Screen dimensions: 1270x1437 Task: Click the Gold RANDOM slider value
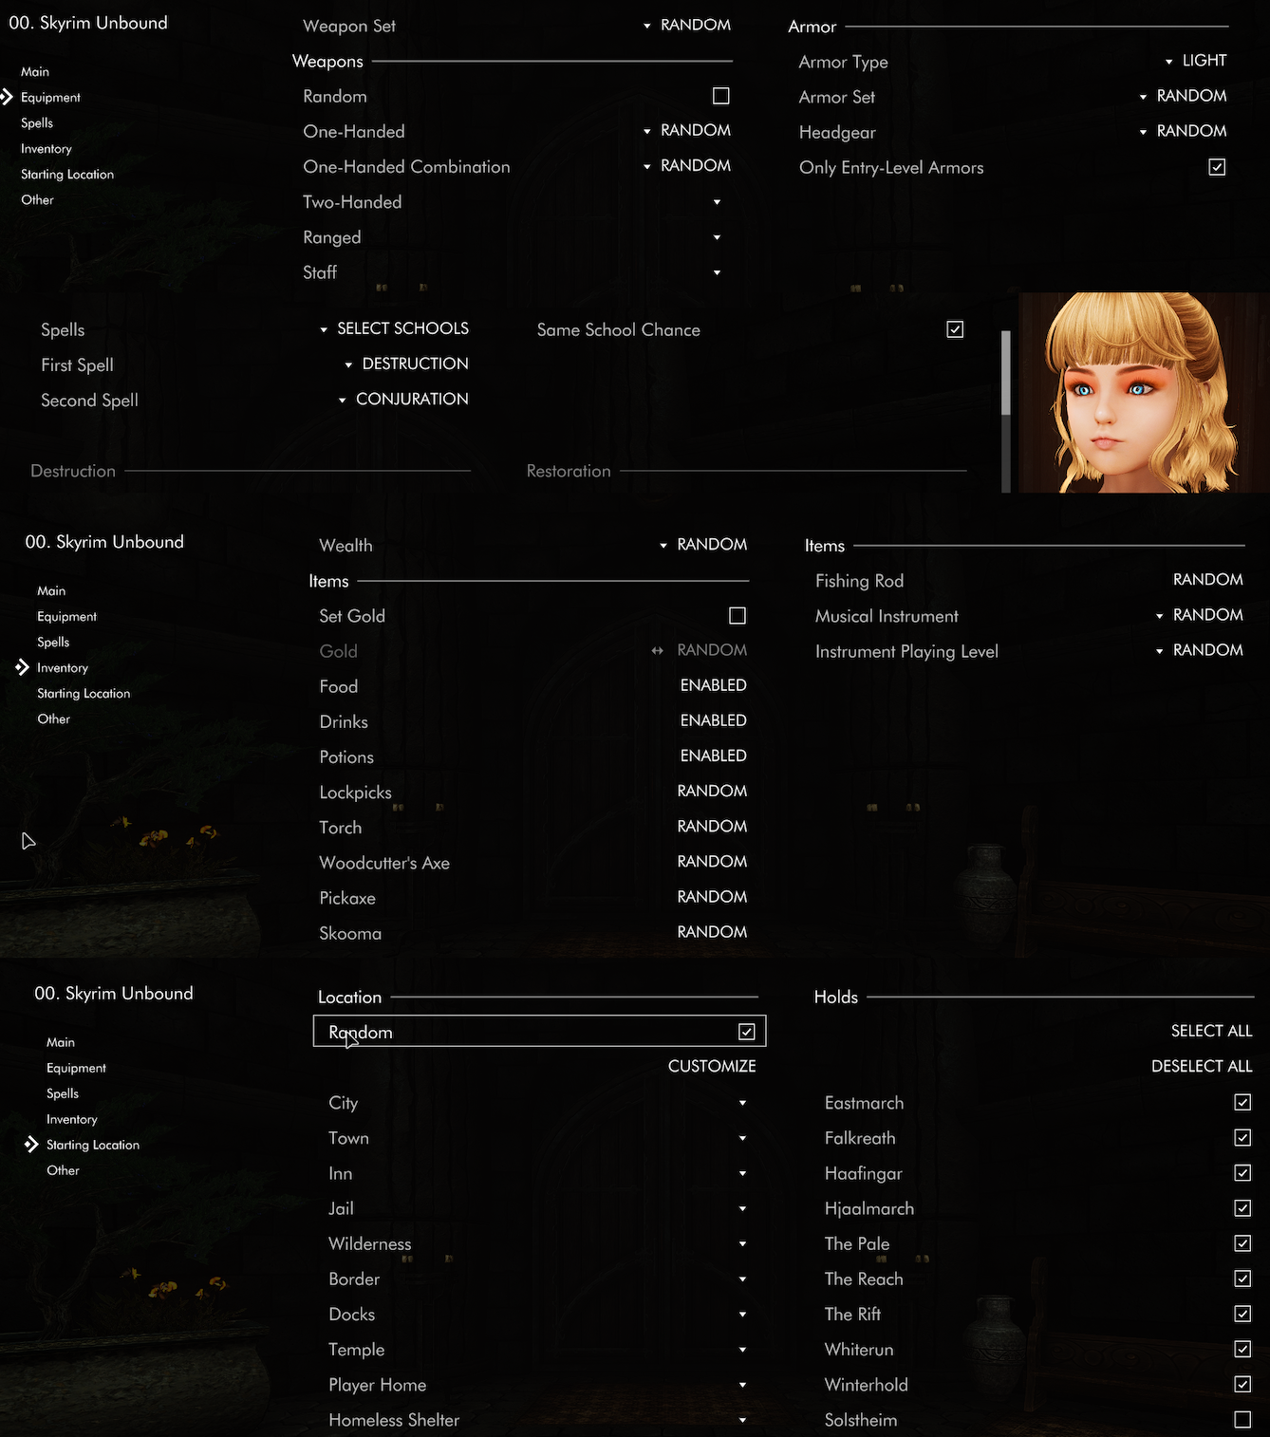(712, 650)
